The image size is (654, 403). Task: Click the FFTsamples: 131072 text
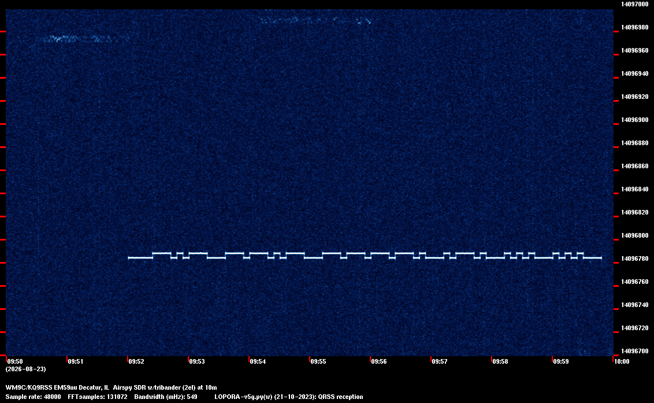coord(98,397)
